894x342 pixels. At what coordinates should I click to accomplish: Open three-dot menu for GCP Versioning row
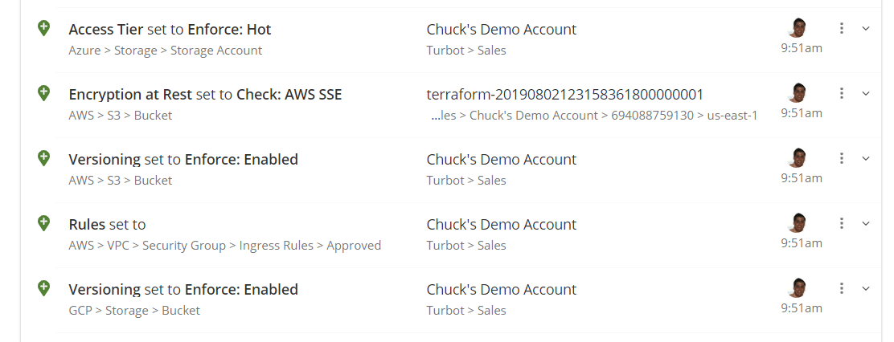coord(842,288)
